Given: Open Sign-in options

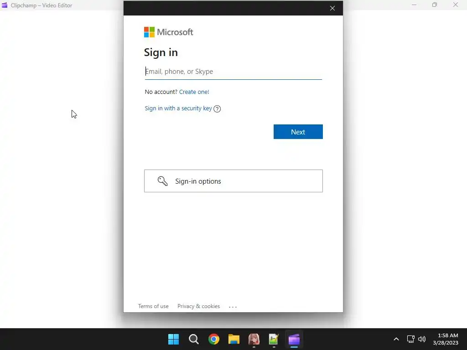Looking at the screenshot, I should coord(233,181).
